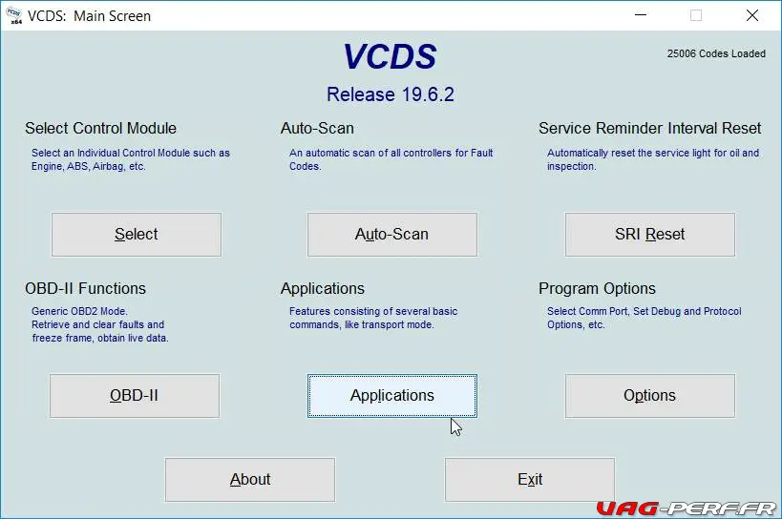The image size is (782, 519).
Task: Click the 'Service Reminder Interval Reset' heading
Action: [x=650, y=129]
